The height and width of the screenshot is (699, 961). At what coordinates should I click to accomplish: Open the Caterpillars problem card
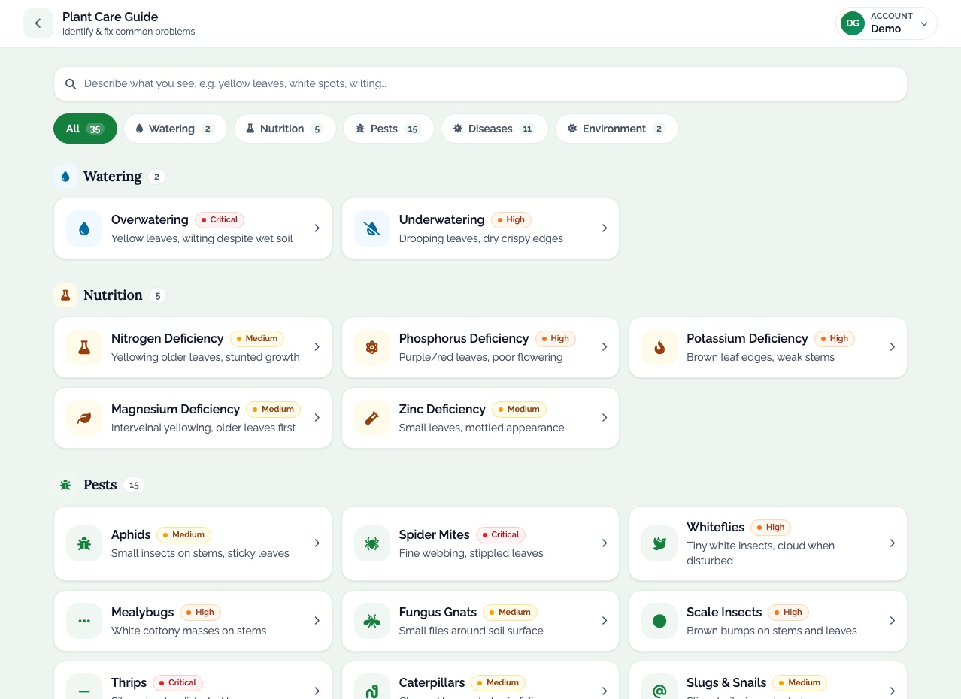pos(480,680)
